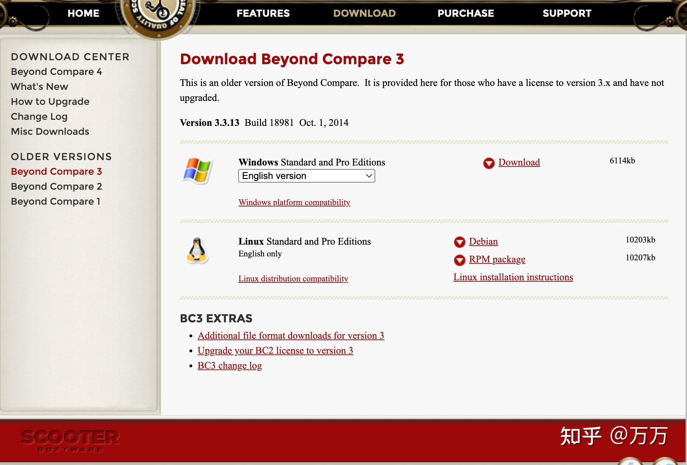Click the red arrow icon beside RPM package
687x465 pixels.
[x=459, y=260]
